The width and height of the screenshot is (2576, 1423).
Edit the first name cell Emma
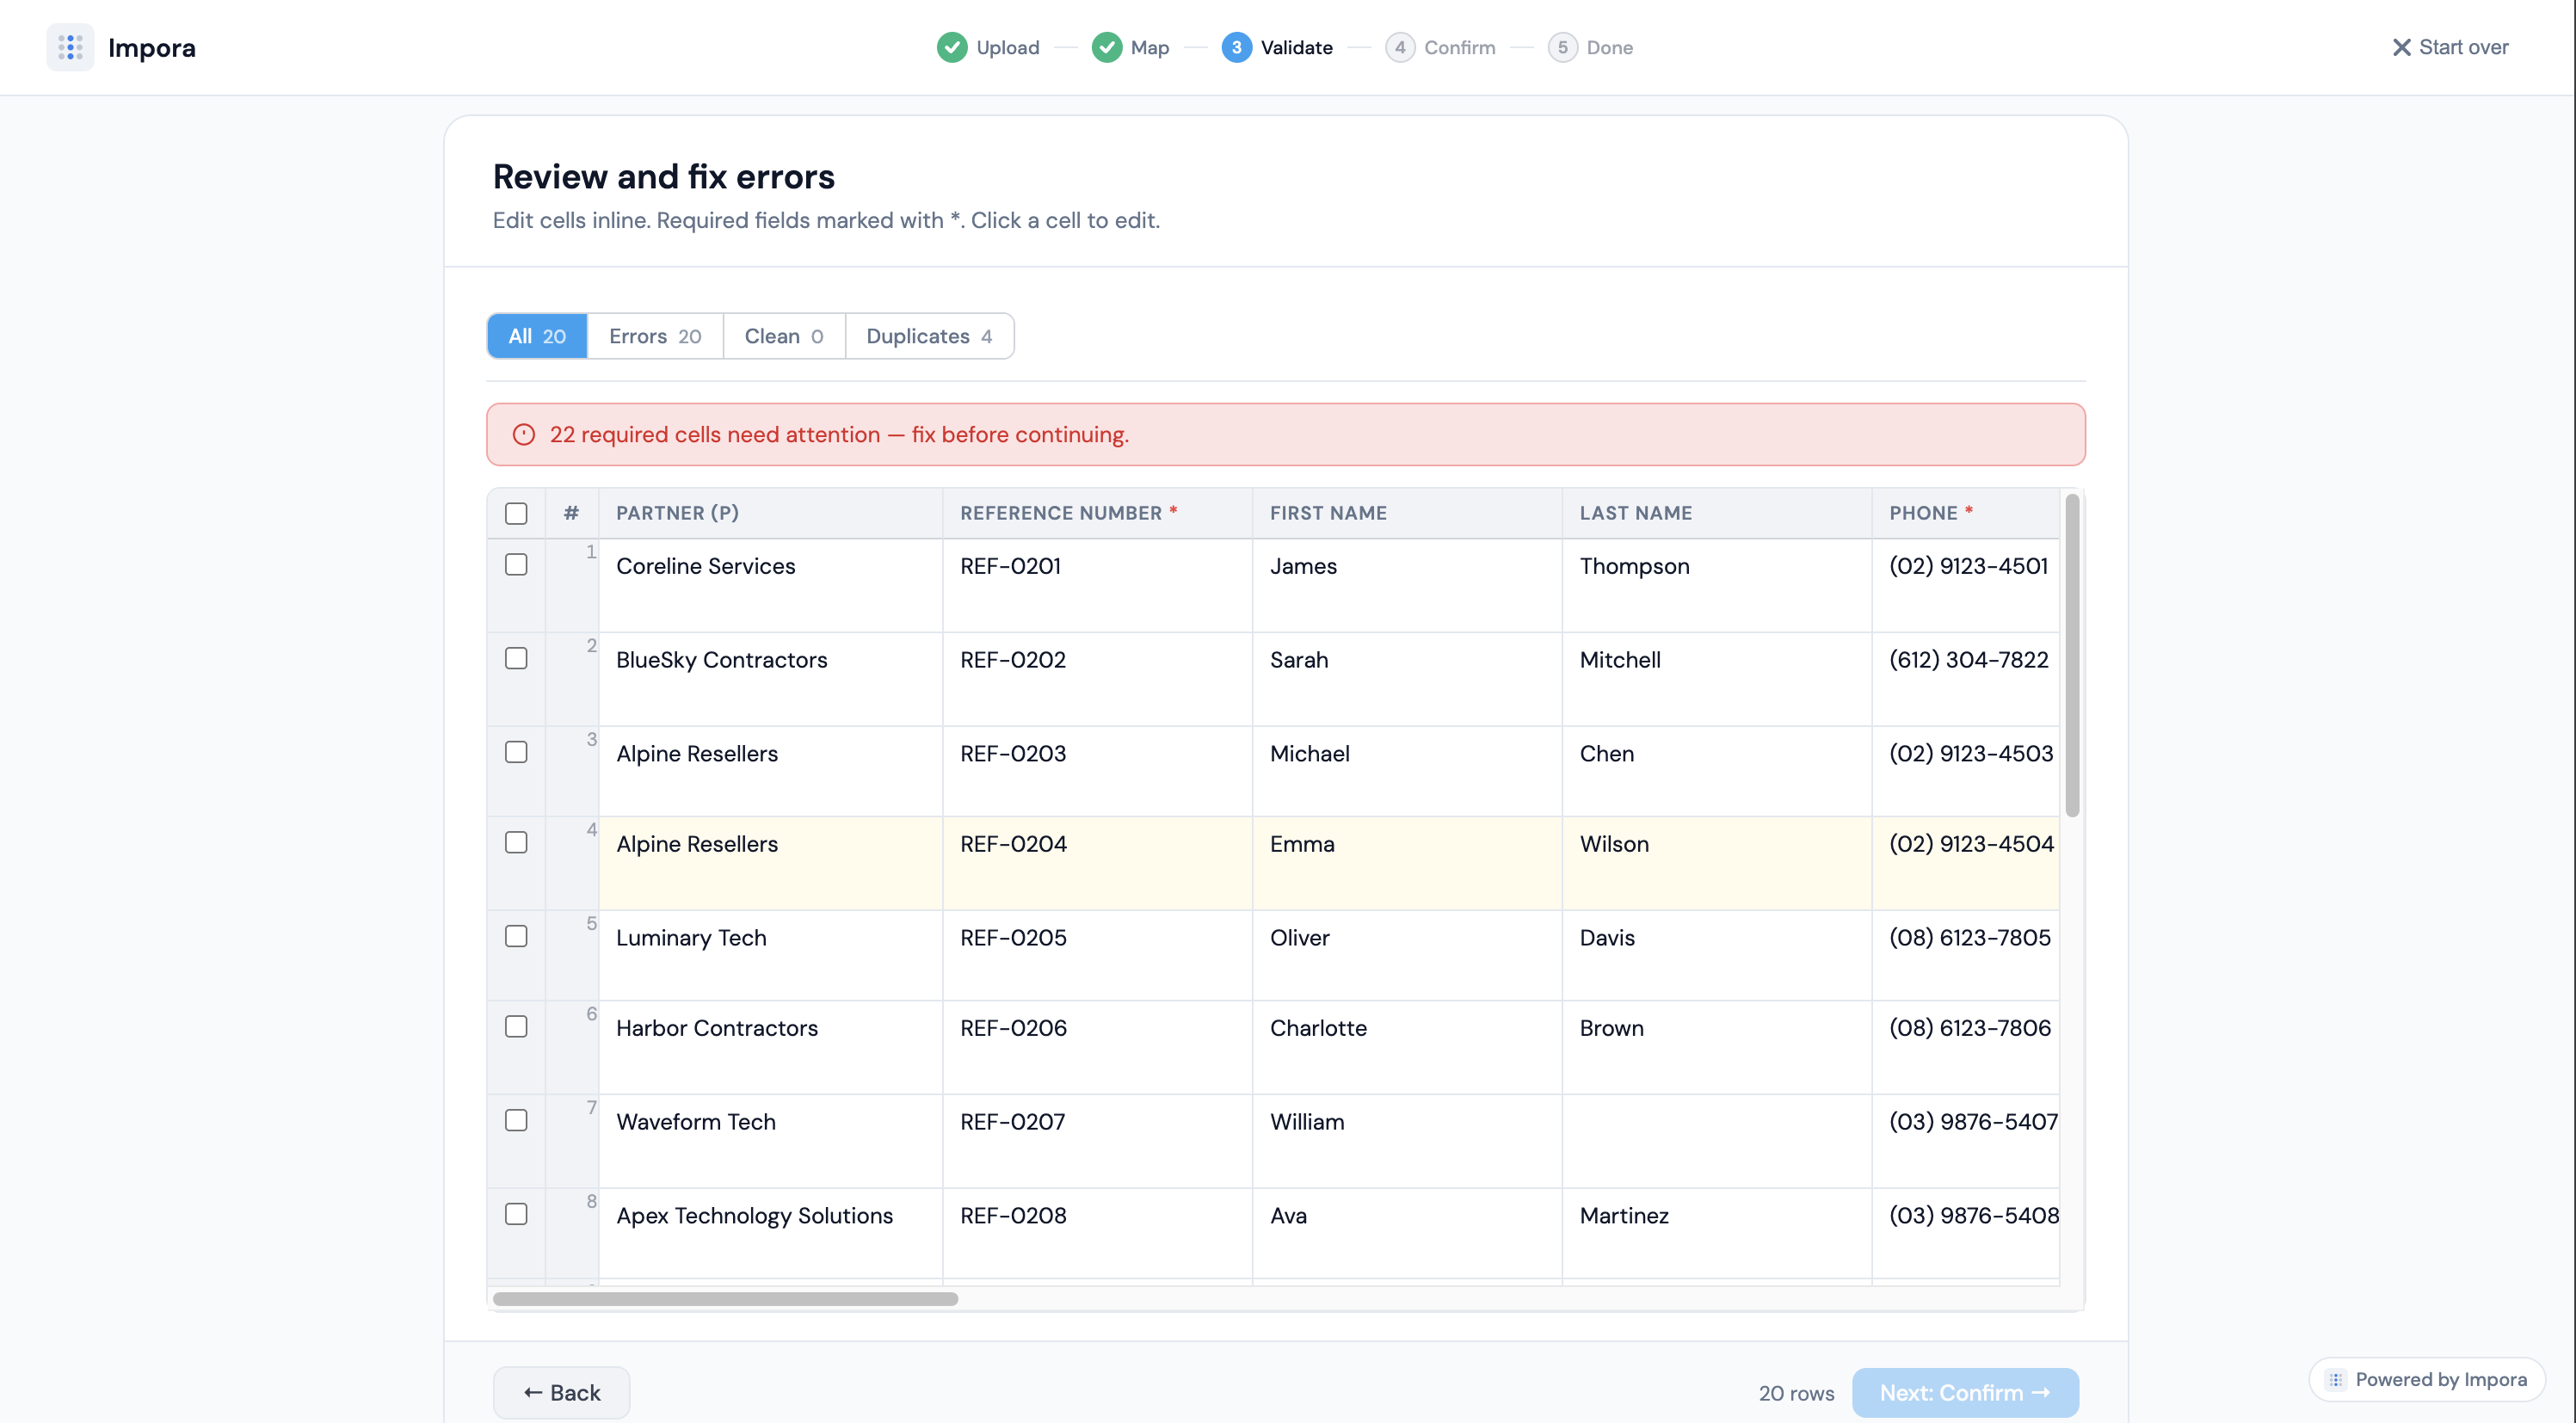1407,863
